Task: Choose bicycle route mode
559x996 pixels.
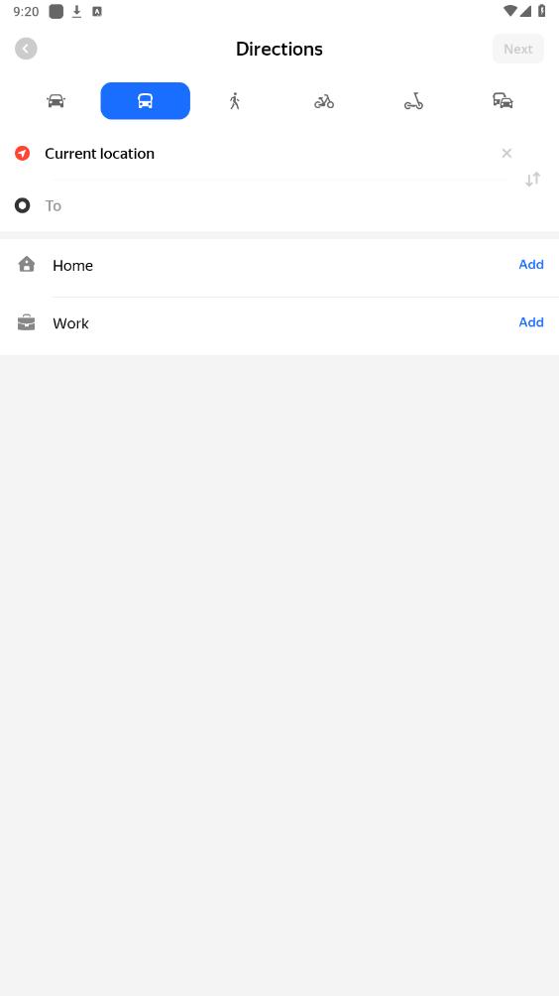Action: coord(324,101)
